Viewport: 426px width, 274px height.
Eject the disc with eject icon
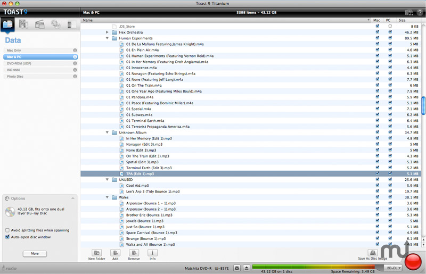click(x=247, y=268)
